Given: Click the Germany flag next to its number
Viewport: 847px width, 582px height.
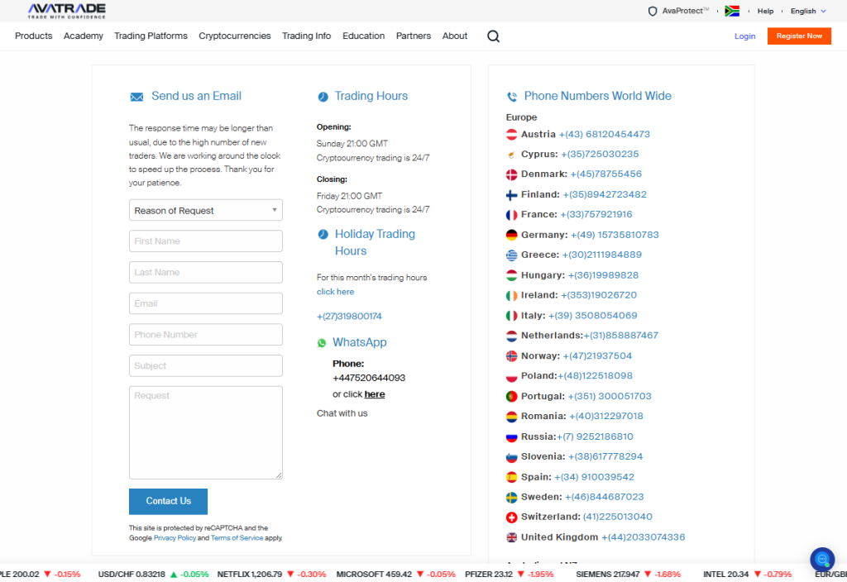Looking at the screenshot, I should point(514,235).
